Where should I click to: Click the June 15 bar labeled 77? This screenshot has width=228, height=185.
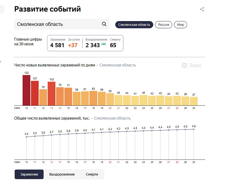pyautogui.click(x=68, y=97)
